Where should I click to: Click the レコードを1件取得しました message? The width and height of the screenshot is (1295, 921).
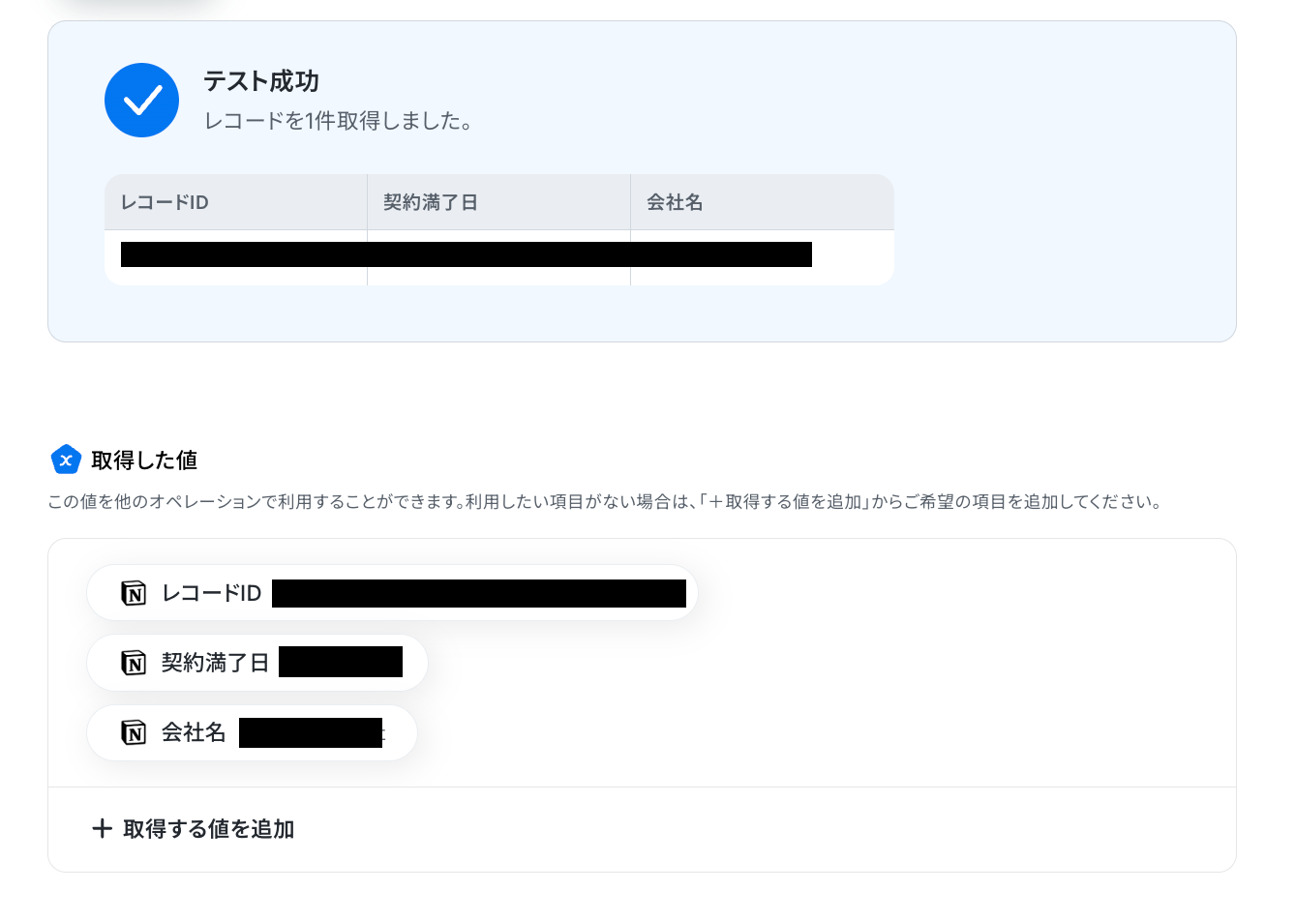point(339,122)
